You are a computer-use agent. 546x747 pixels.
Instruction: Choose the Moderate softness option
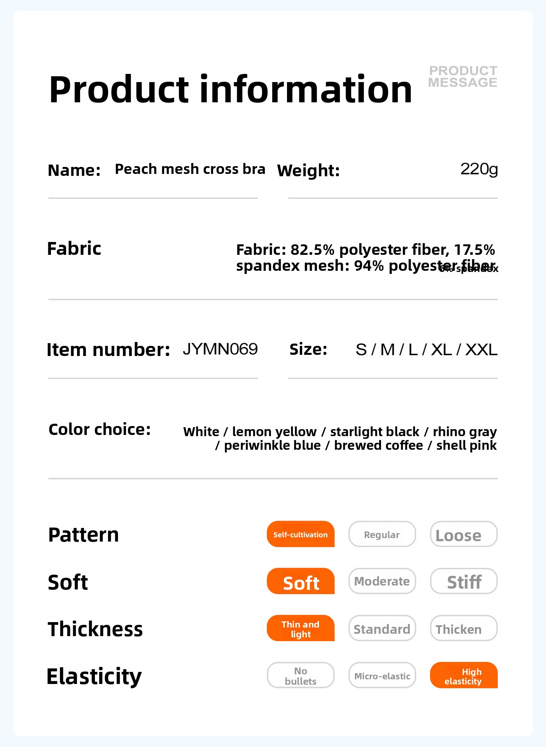point(382,581)
